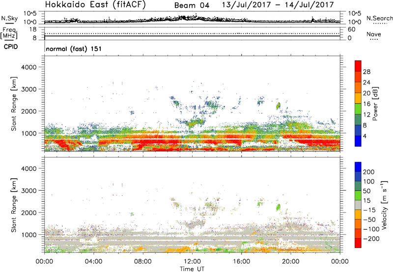
Task: Click the "20:00" time axis label
Action: click(x=290, y=262)
